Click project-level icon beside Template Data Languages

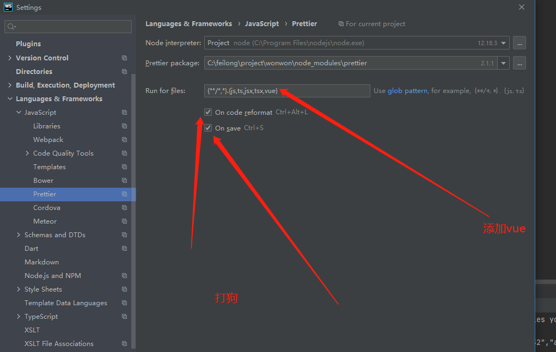pyautogui.click(x=125, y=303)
